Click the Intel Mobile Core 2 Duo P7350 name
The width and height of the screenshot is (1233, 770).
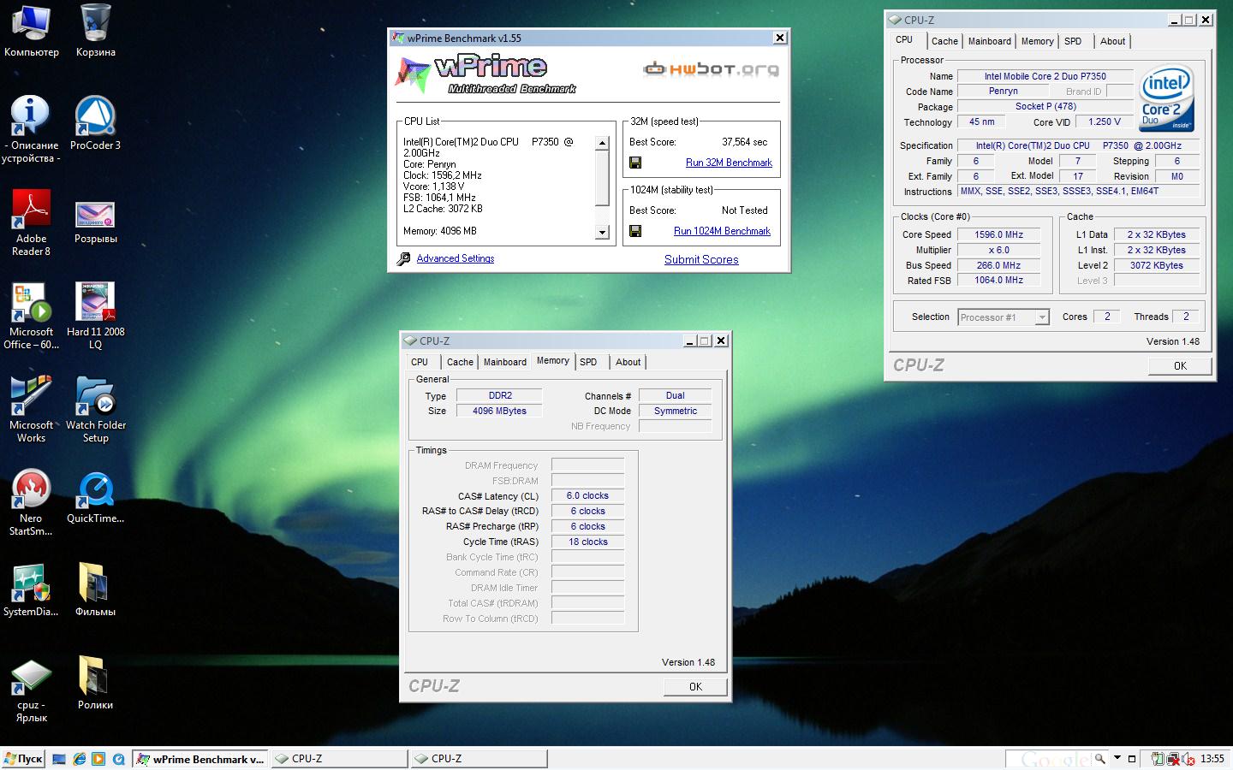point(1045,76)
